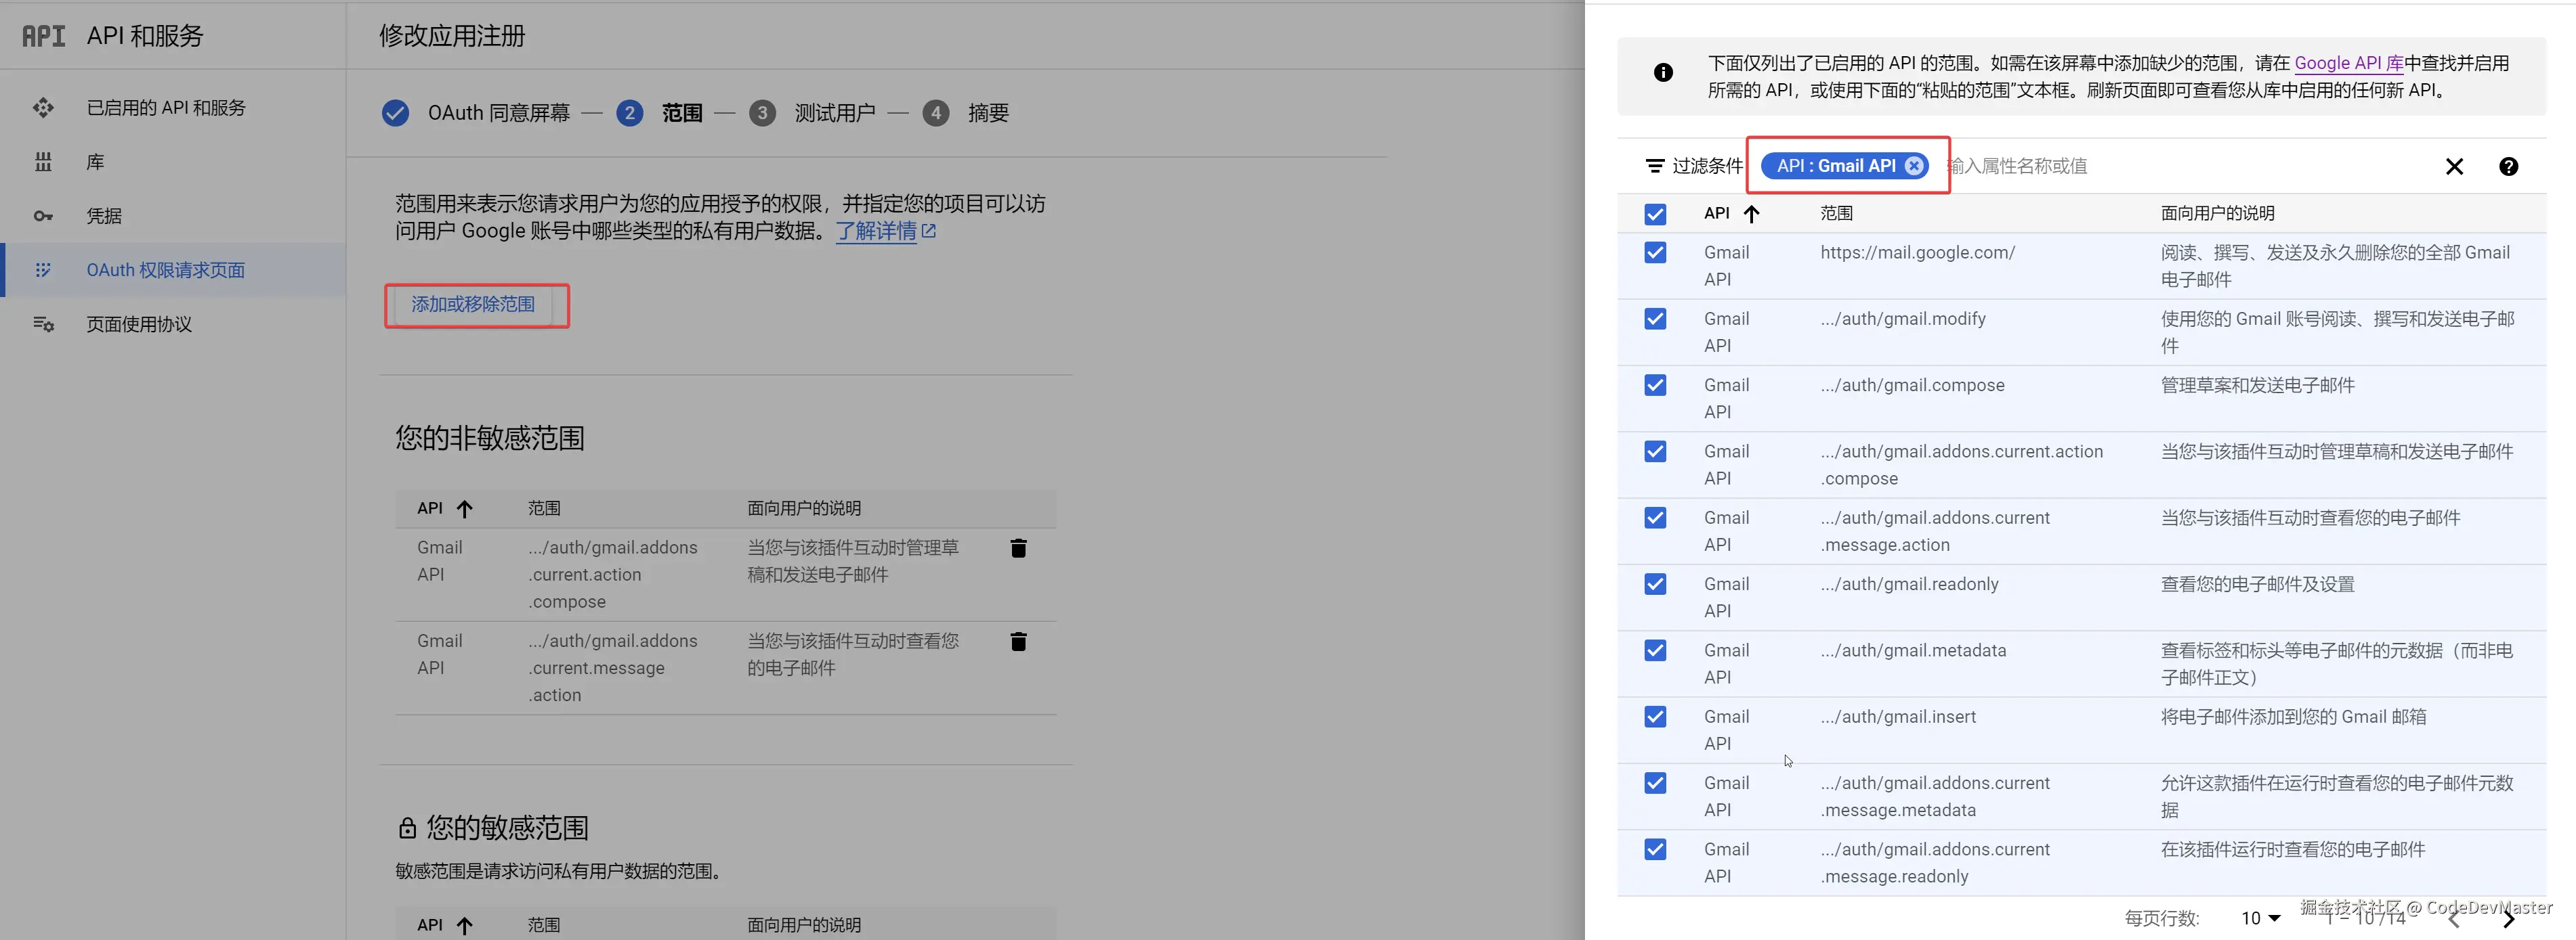The image size is (2576, 940).
Task: Click the Credentials key icon
Action: [43, 216]
